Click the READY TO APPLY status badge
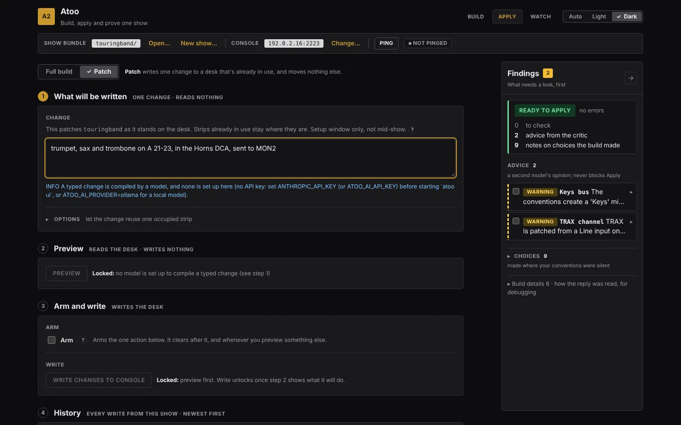Screen dimensions: 681x425 click(x=545, y=110)
